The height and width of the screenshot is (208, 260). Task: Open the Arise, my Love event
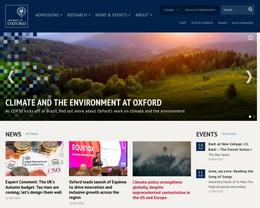click(x=231, y=174)
